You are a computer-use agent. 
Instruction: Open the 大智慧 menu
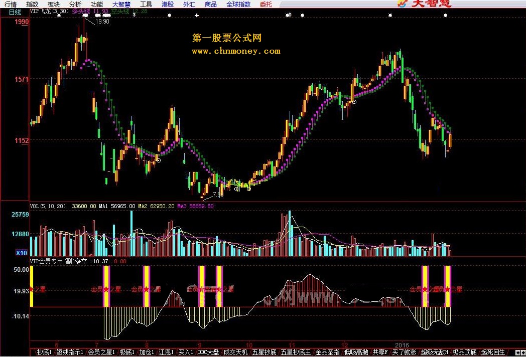pos(121,4)
